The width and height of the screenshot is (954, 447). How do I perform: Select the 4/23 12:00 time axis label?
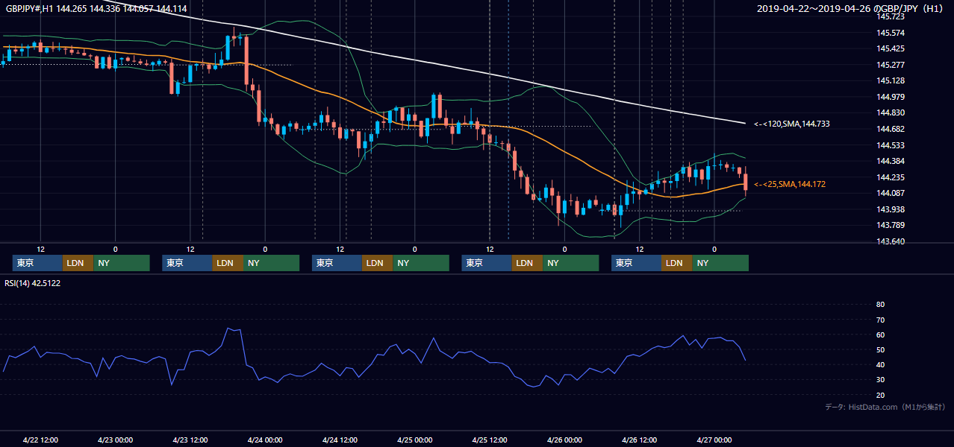190,440
